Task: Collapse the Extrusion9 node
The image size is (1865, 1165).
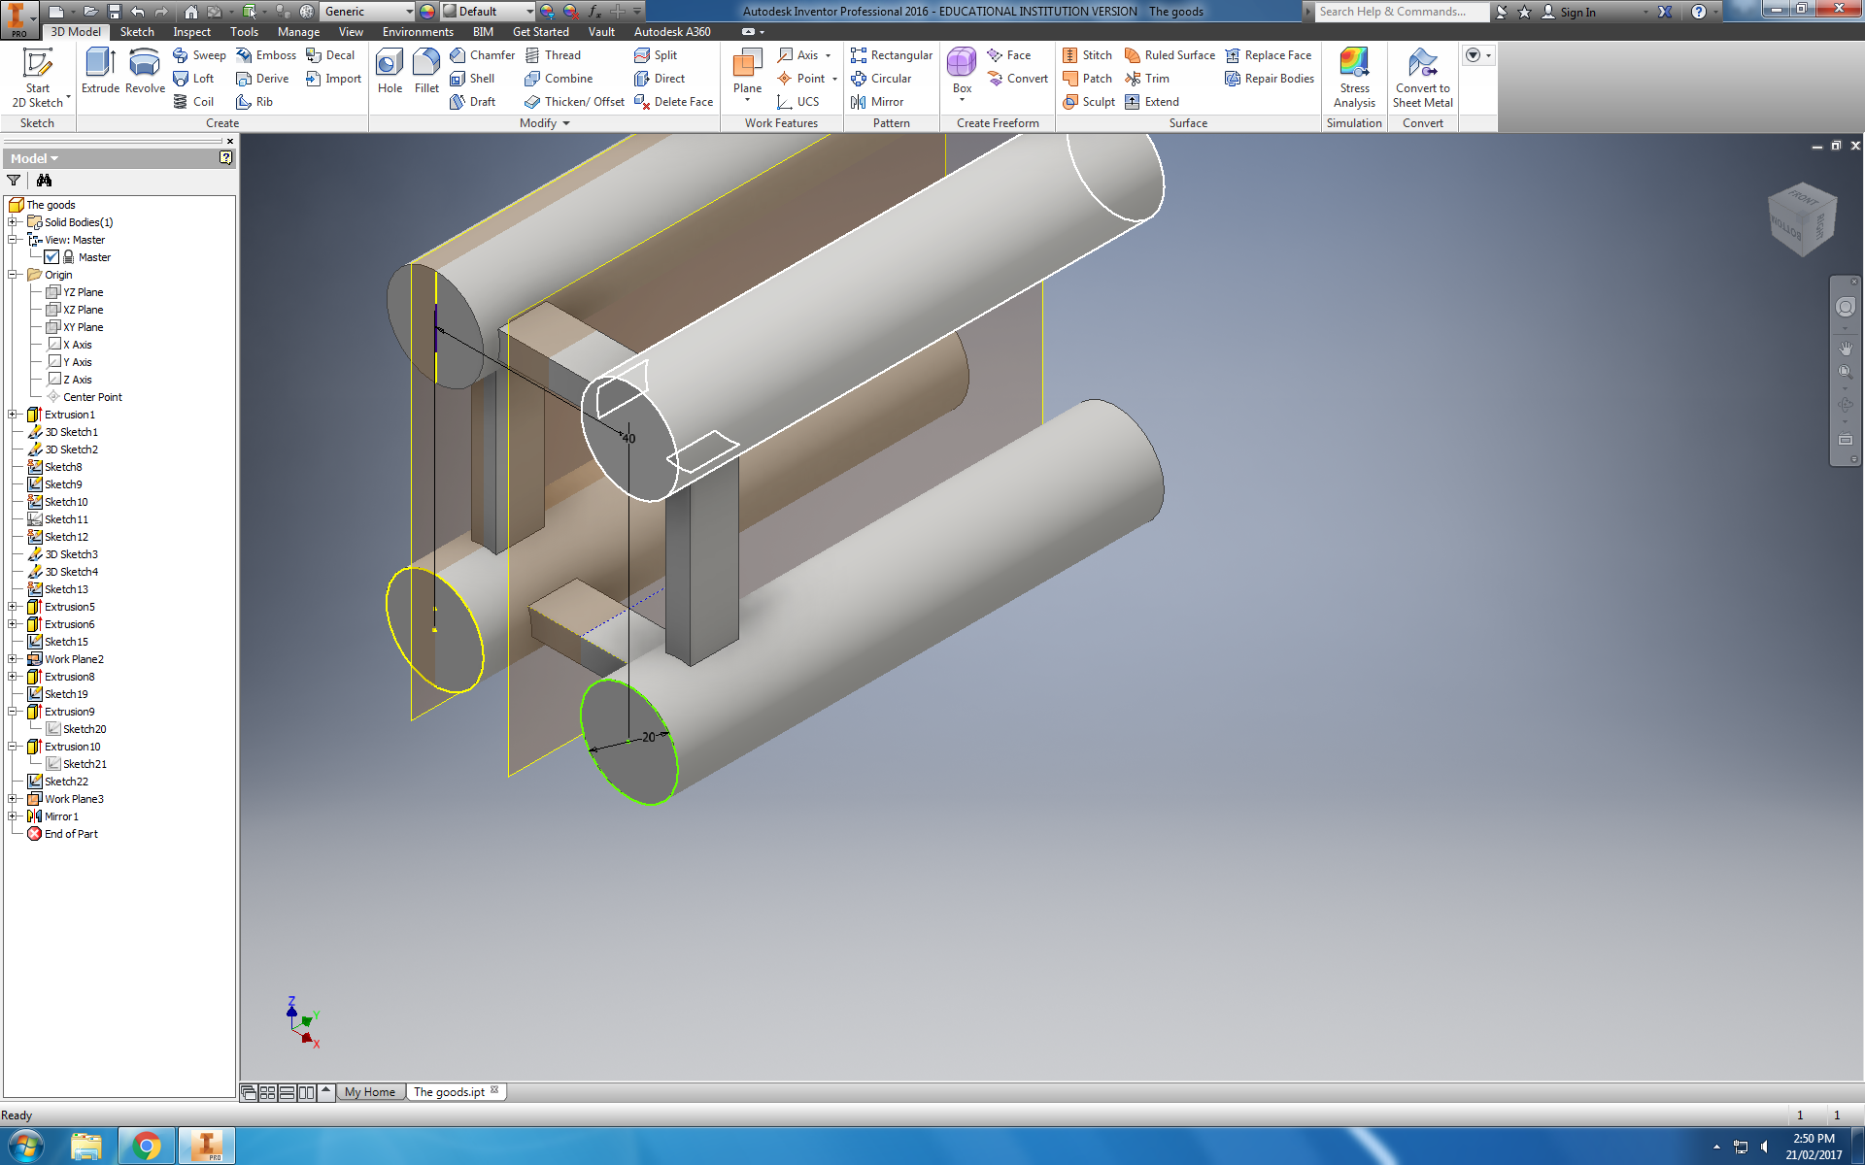Action: pyautogui.click(x=13, y=712)
